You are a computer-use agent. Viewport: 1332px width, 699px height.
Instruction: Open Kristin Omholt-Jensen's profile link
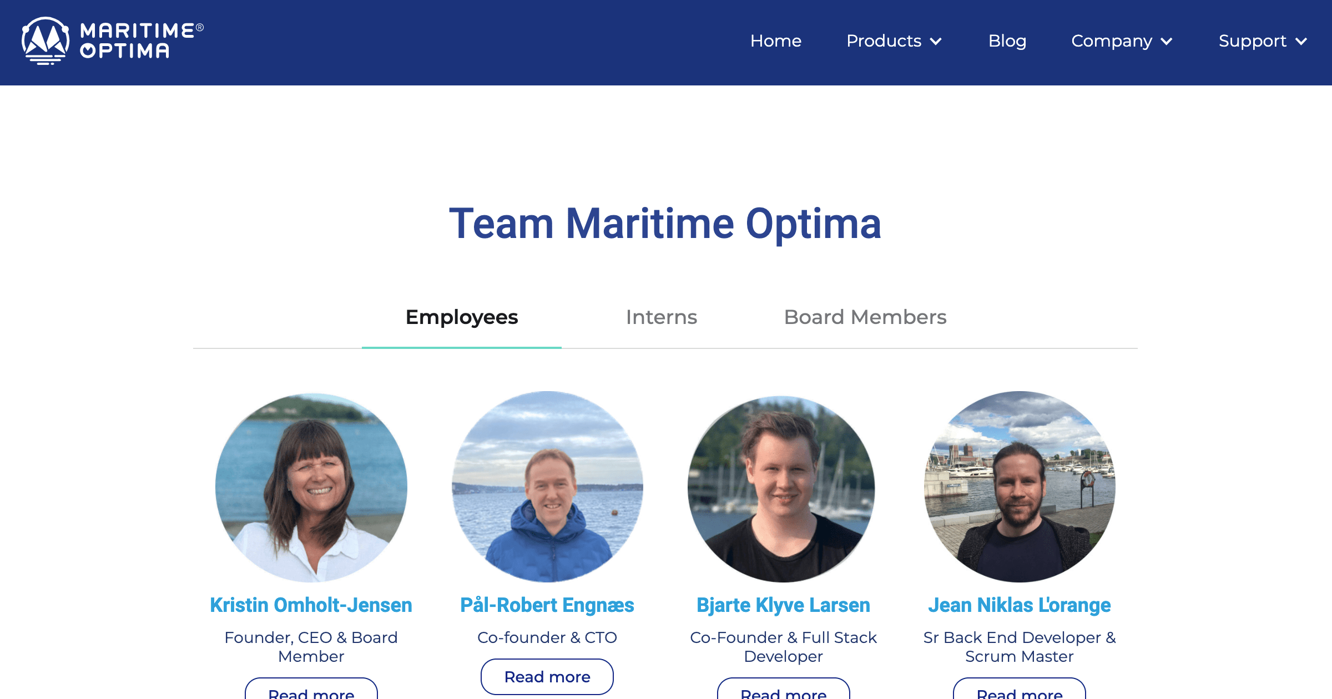(311, 605)
